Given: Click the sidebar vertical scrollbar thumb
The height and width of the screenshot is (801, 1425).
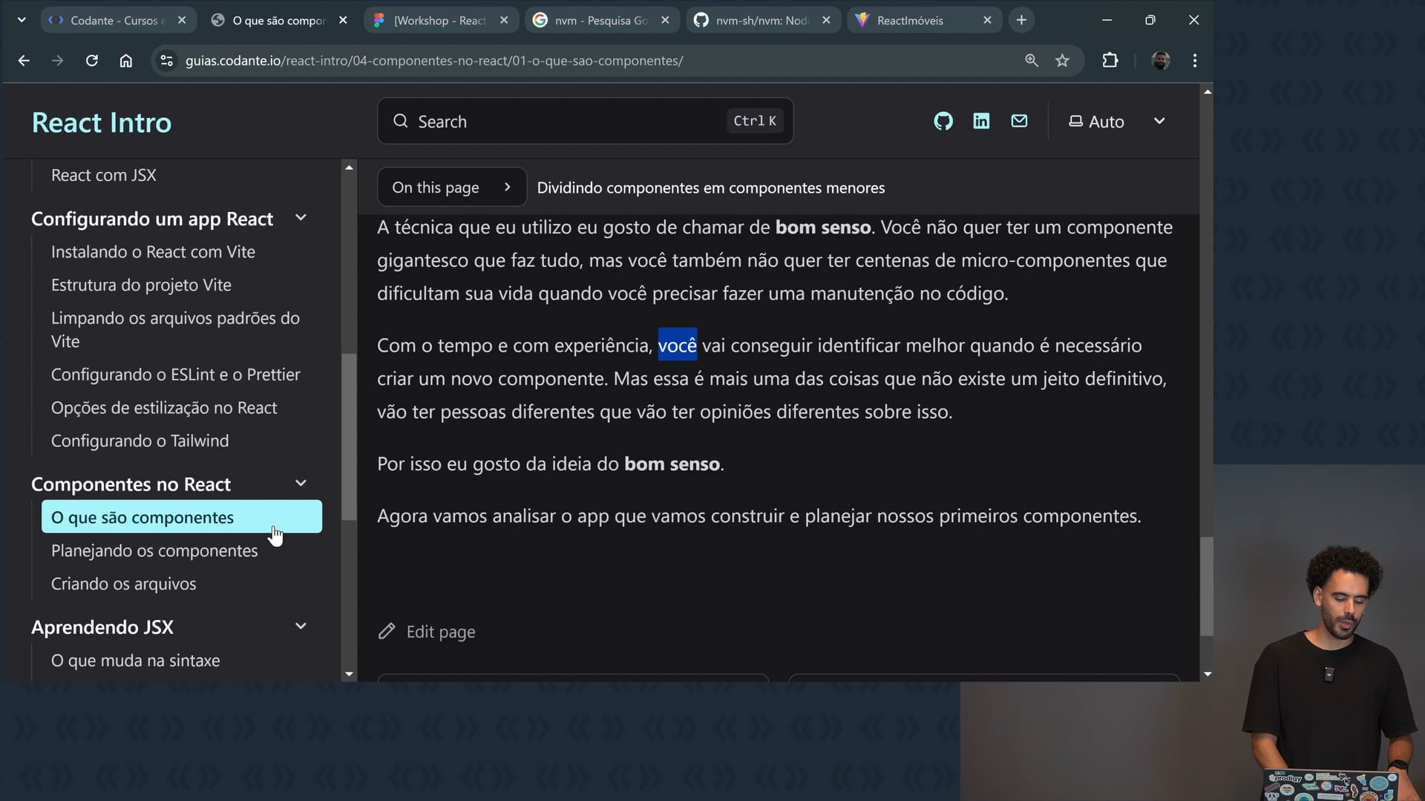Looking at the screenshot, I should click(x=349, y=438).
